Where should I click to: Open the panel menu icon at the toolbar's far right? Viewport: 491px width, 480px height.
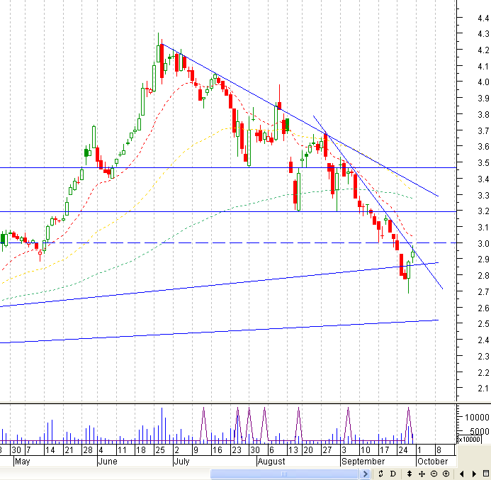[x=486, y=474]
